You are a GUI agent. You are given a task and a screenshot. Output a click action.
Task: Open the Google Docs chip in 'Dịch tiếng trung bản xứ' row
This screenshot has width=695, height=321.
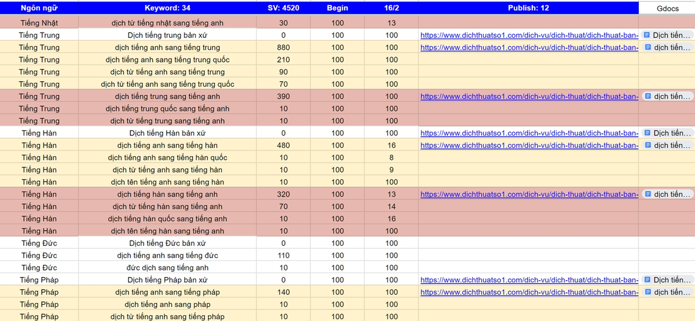[x=668, y=35]
